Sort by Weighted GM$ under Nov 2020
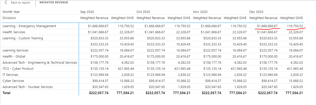This screenshot has height=105, width=316. point(235,18)
